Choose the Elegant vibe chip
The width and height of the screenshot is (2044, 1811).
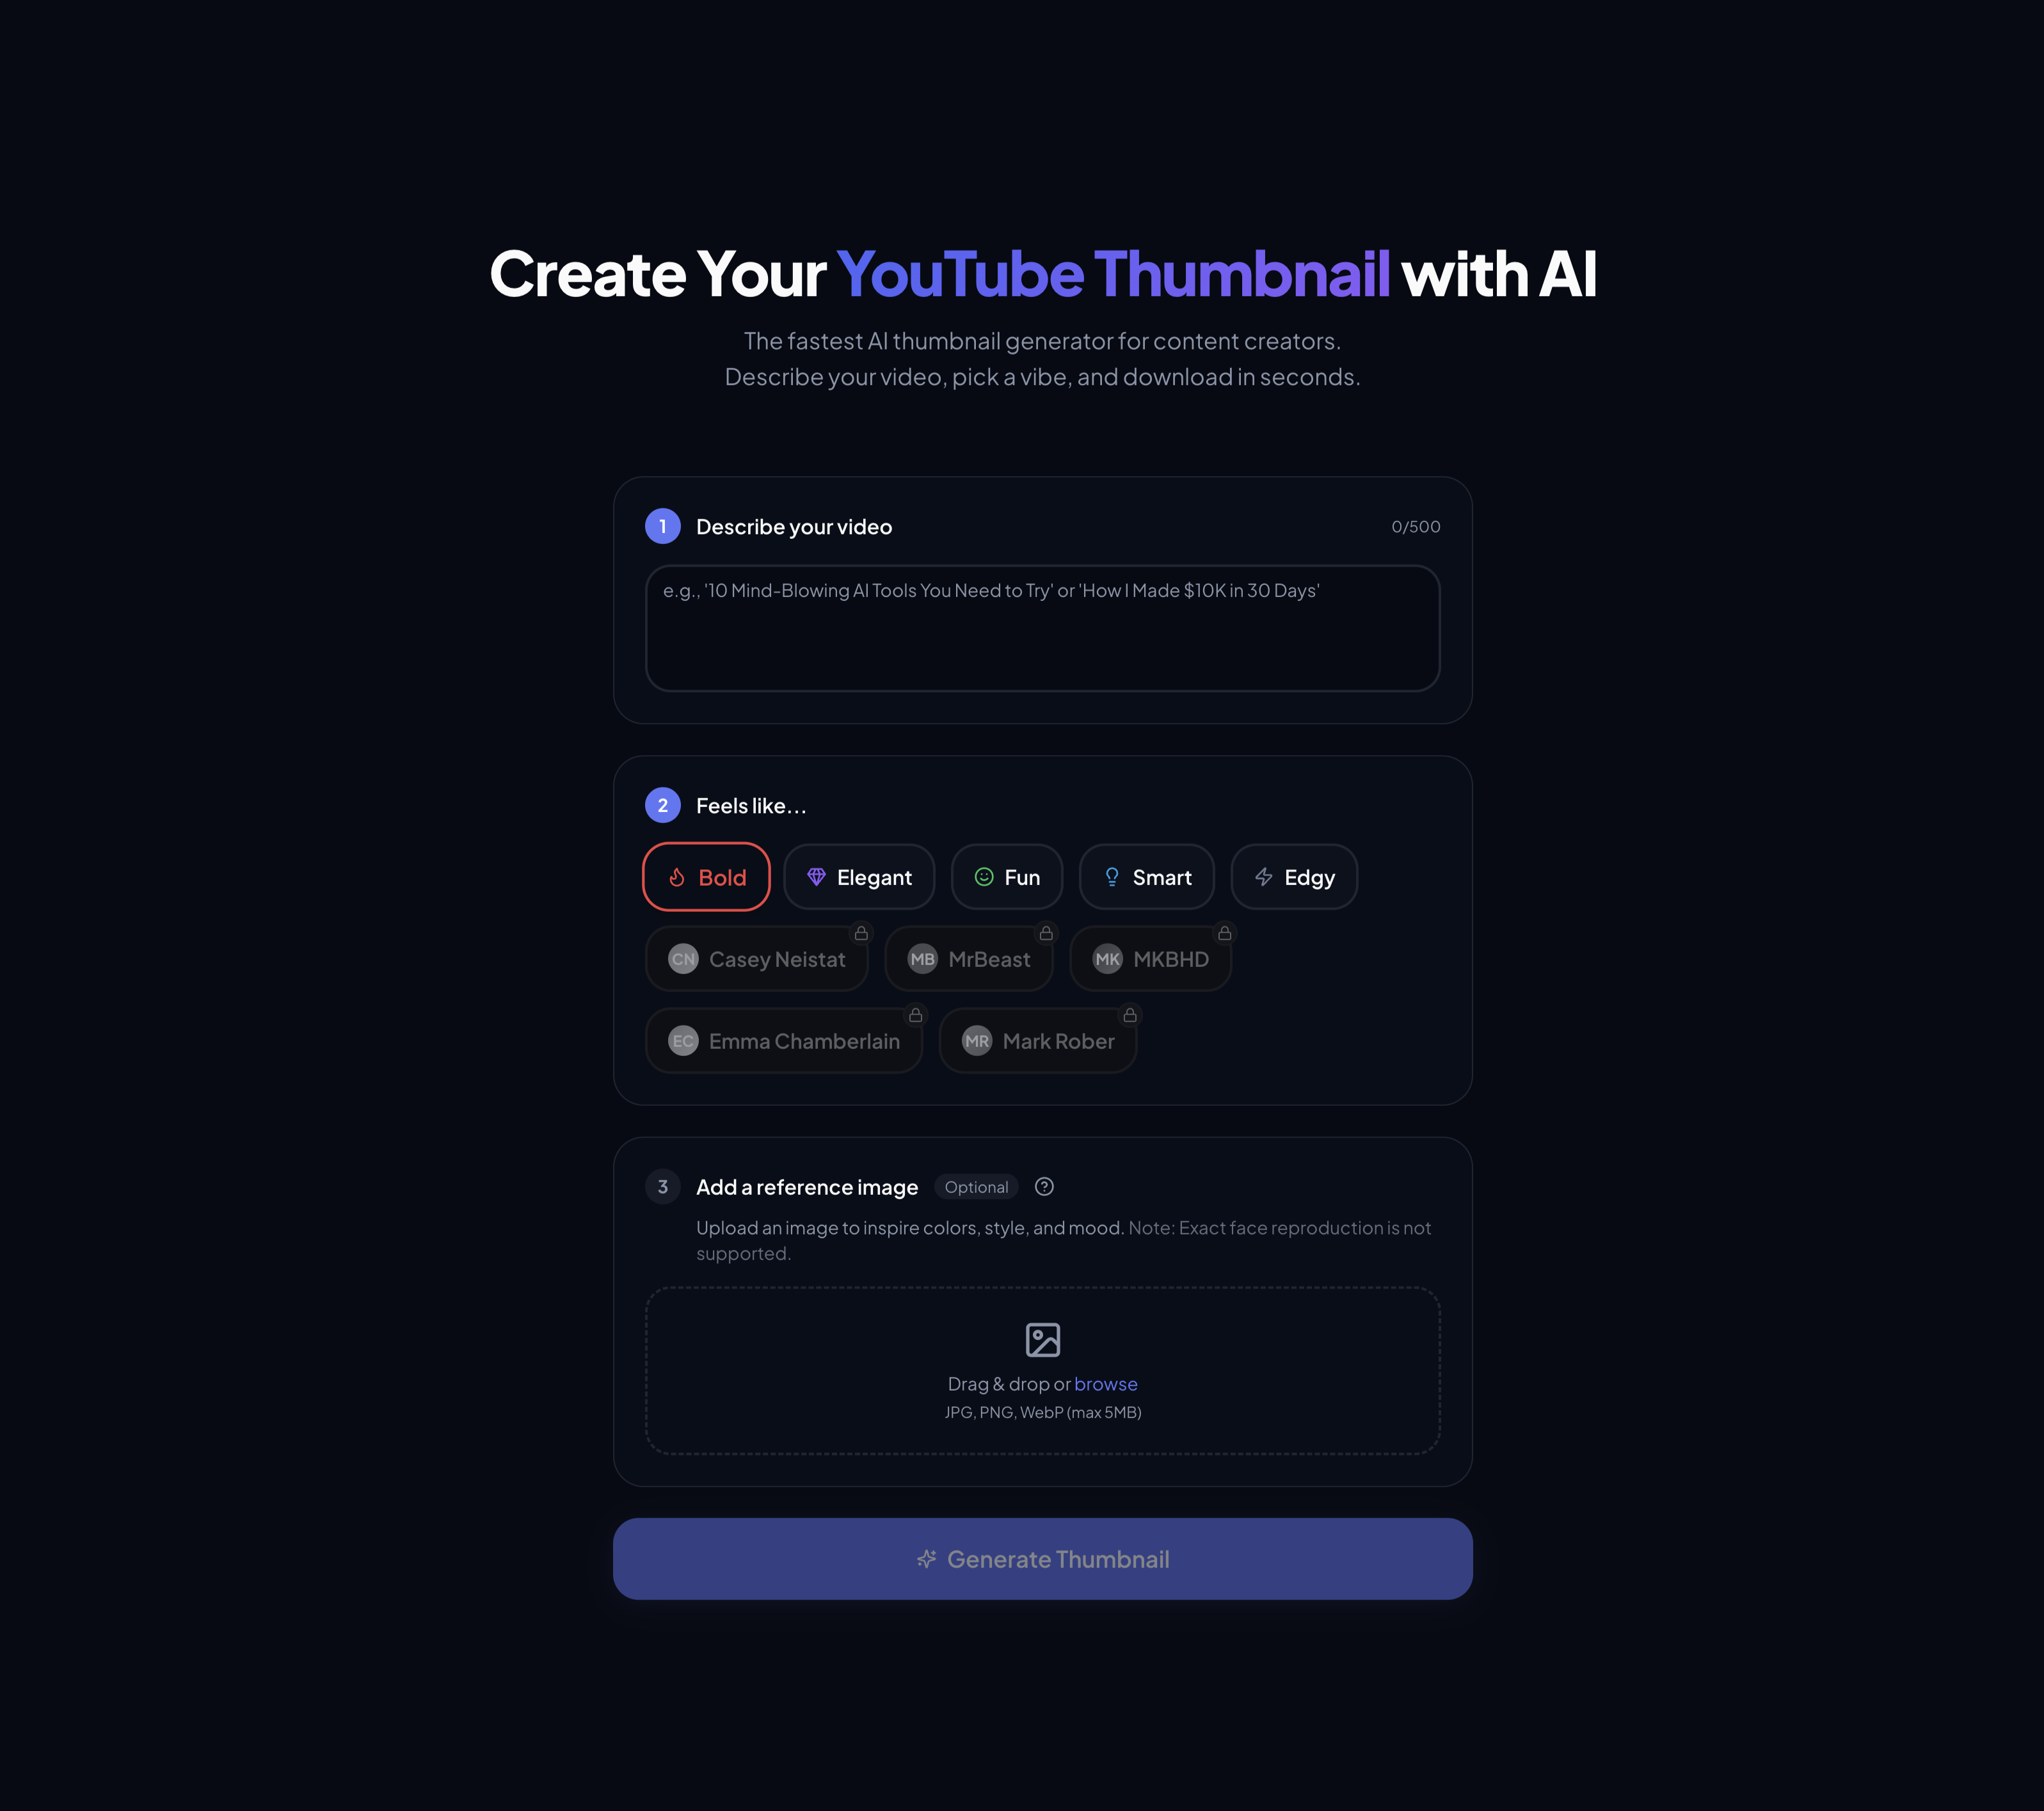click(x=859, y=877)
